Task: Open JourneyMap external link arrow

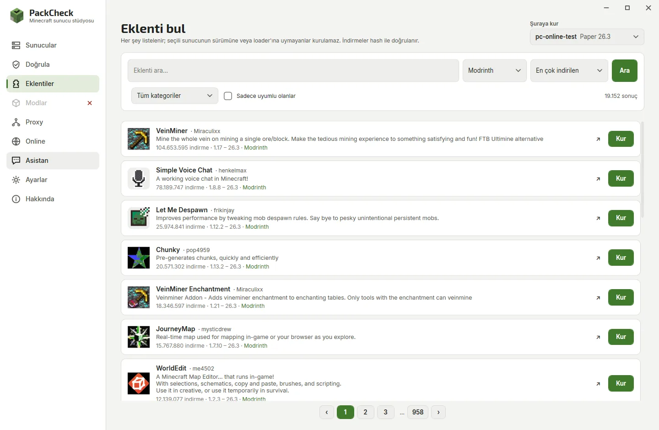Action: click(x=598, y=337)
